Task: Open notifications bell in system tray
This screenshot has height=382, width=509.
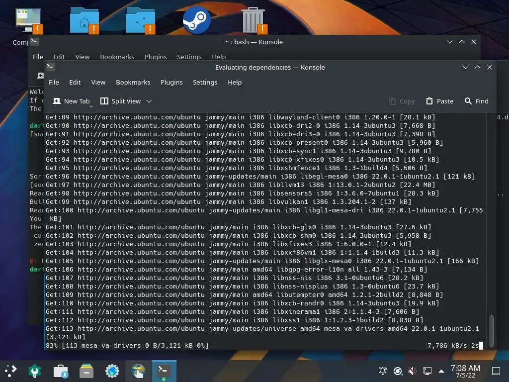Action: (383, 371)
